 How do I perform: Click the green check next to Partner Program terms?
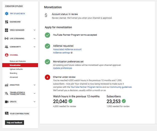48,35
